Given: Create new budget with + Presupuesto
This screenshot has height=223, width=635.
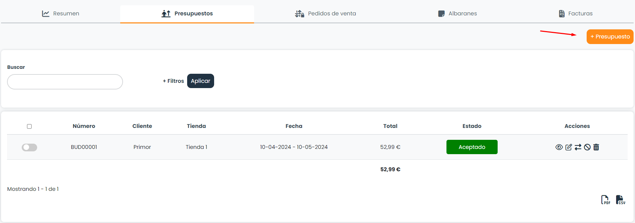Looking at the screenshot, I should point(610,37).
